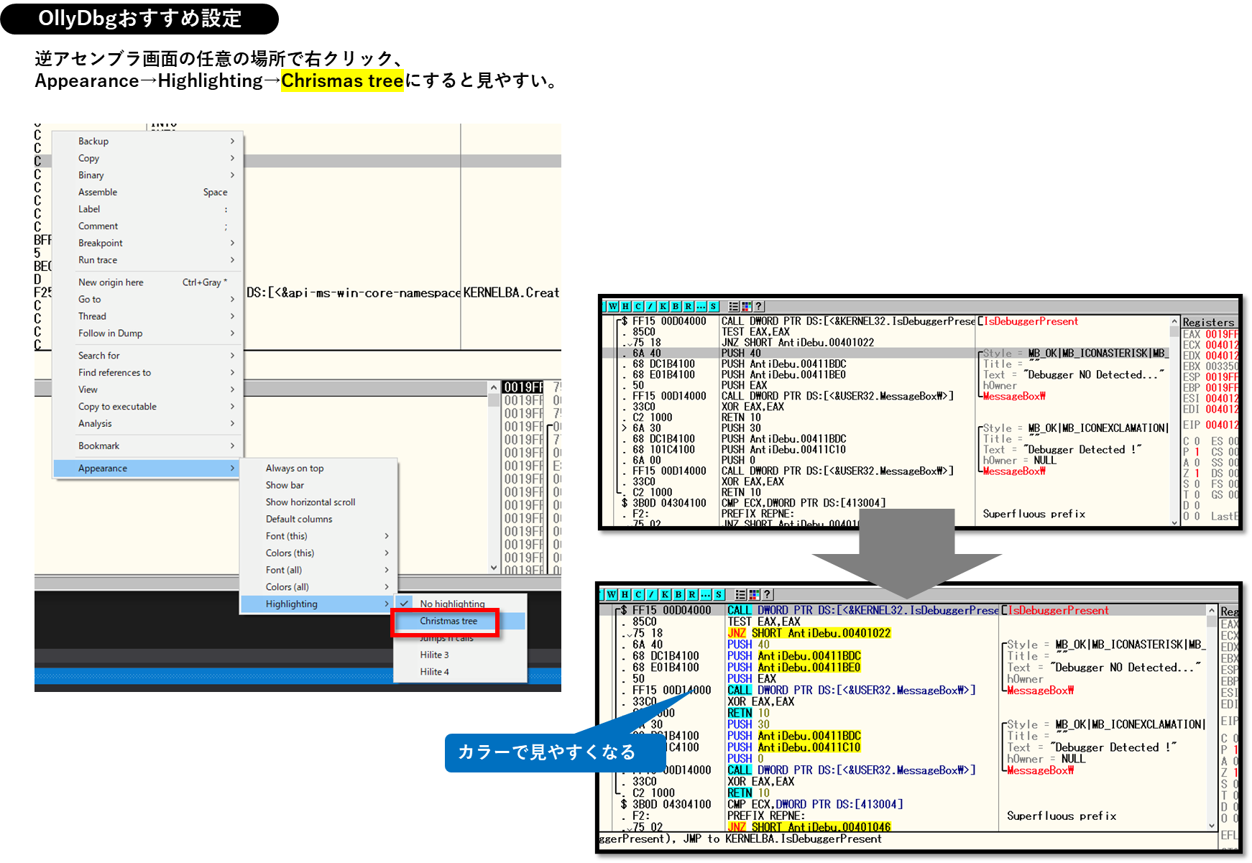Open Copy to executable menu entry

pyautogui.click(x=147, y=407)
